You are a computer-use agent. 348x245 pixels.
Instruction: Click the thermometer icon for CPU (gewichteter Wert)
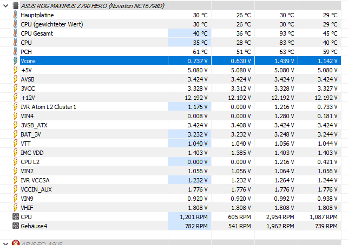tap(15, 24)
